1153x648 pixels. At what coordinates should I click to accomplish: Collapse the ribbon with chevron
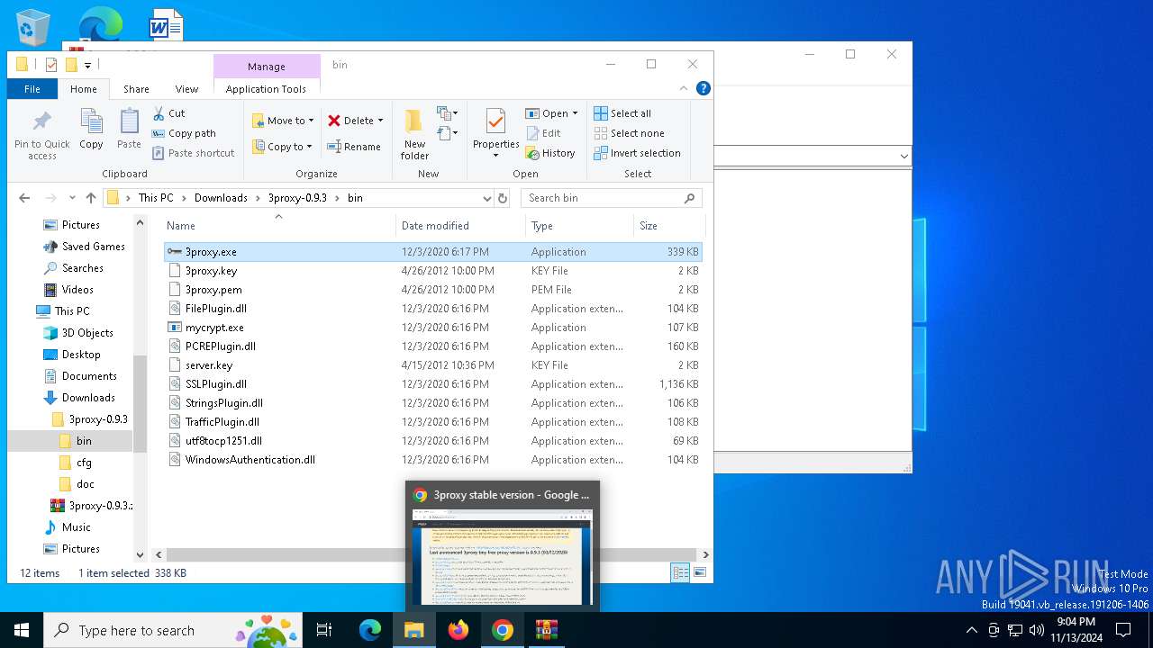[x=684, y=88]
